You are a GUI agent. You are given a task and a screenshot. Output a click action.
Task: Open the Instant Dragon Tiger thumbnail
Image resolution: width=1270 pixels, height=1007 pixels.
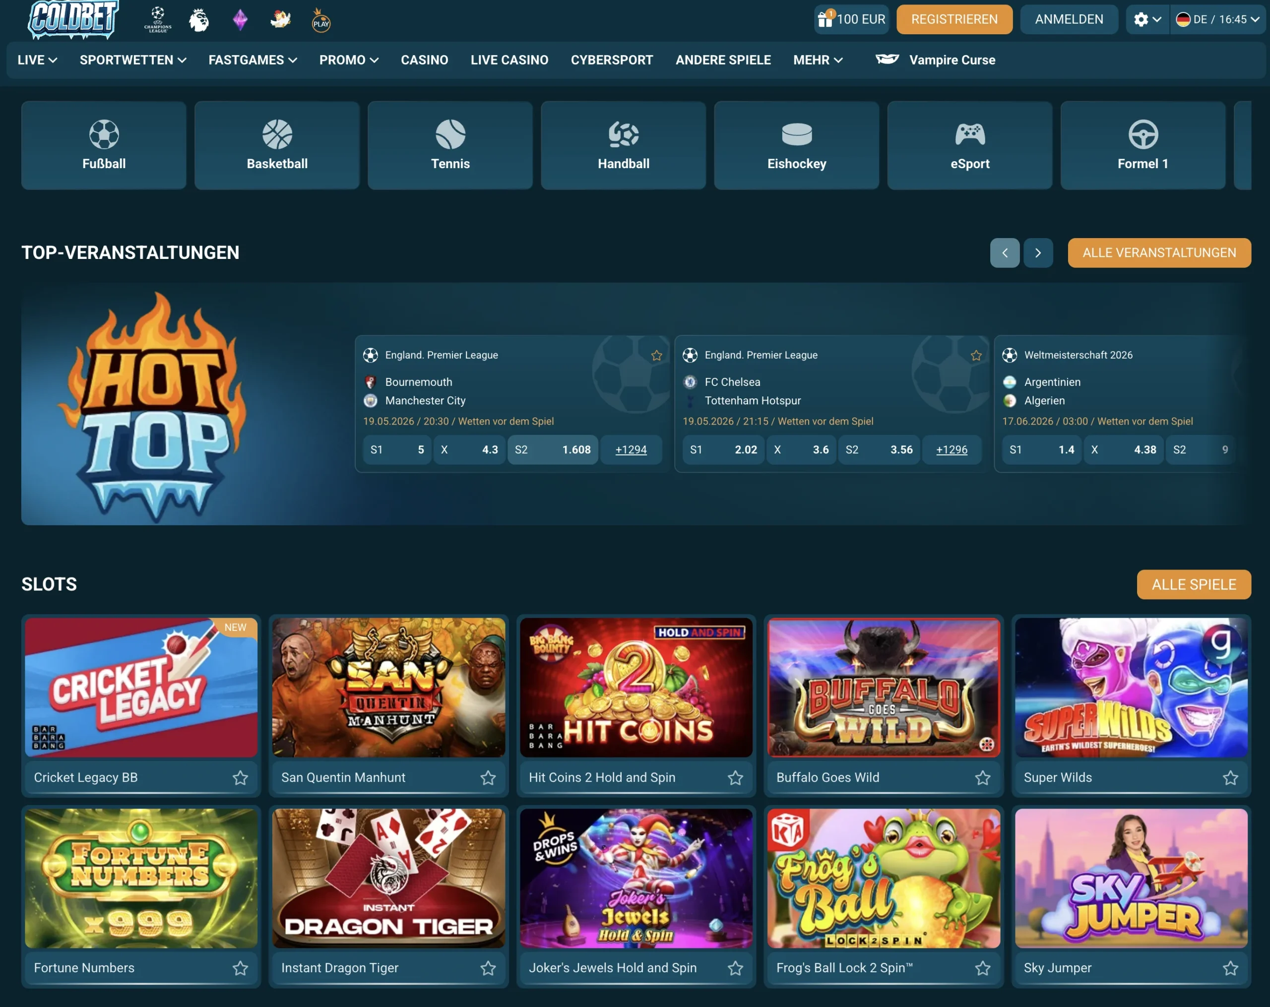[389, 878]
